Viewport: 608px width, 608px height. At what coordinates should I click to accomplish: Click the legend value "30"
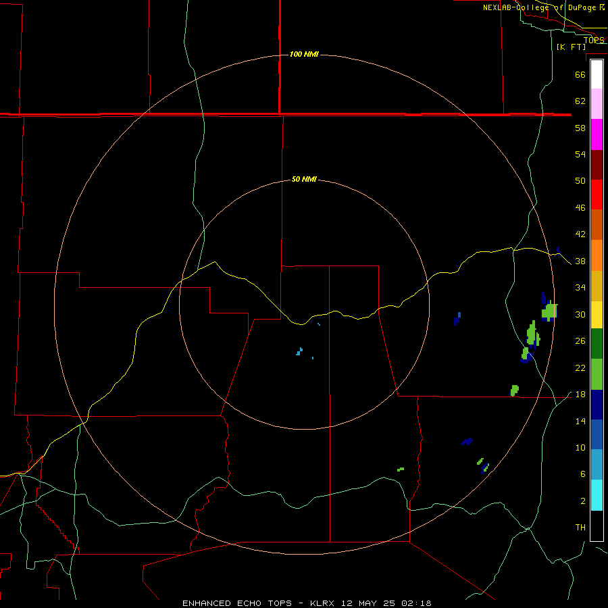pyautogui.click(x=580, y=314)
